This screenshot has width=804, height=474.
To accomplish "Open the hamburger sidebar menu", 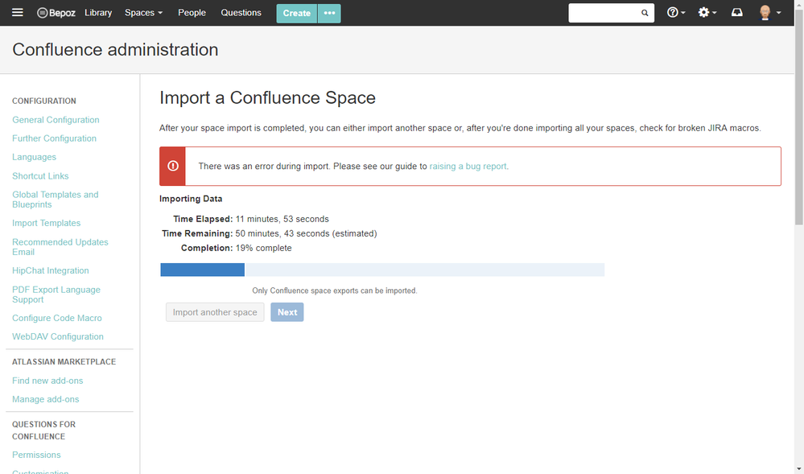I will [18, 12].
